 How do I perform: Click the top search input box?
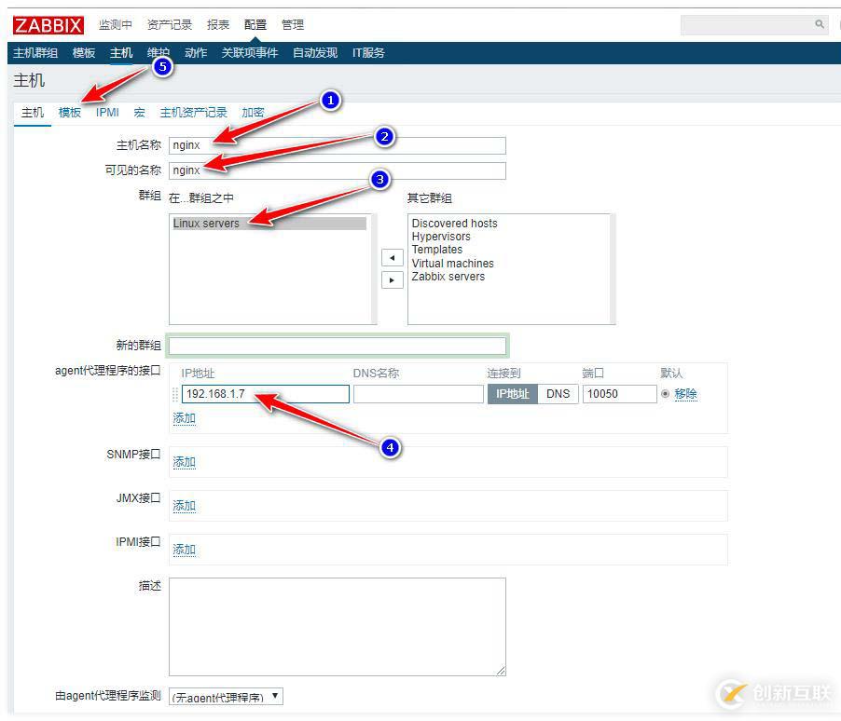tap(753, 24)
